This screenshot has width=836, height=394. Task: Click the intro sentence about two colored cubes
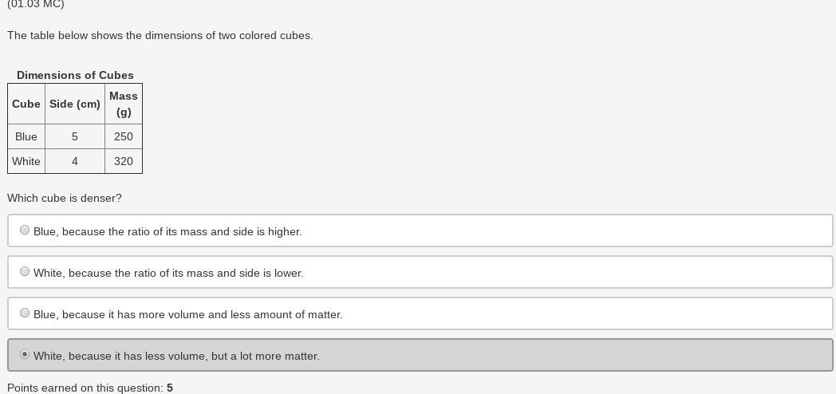[x=160, y=35]
